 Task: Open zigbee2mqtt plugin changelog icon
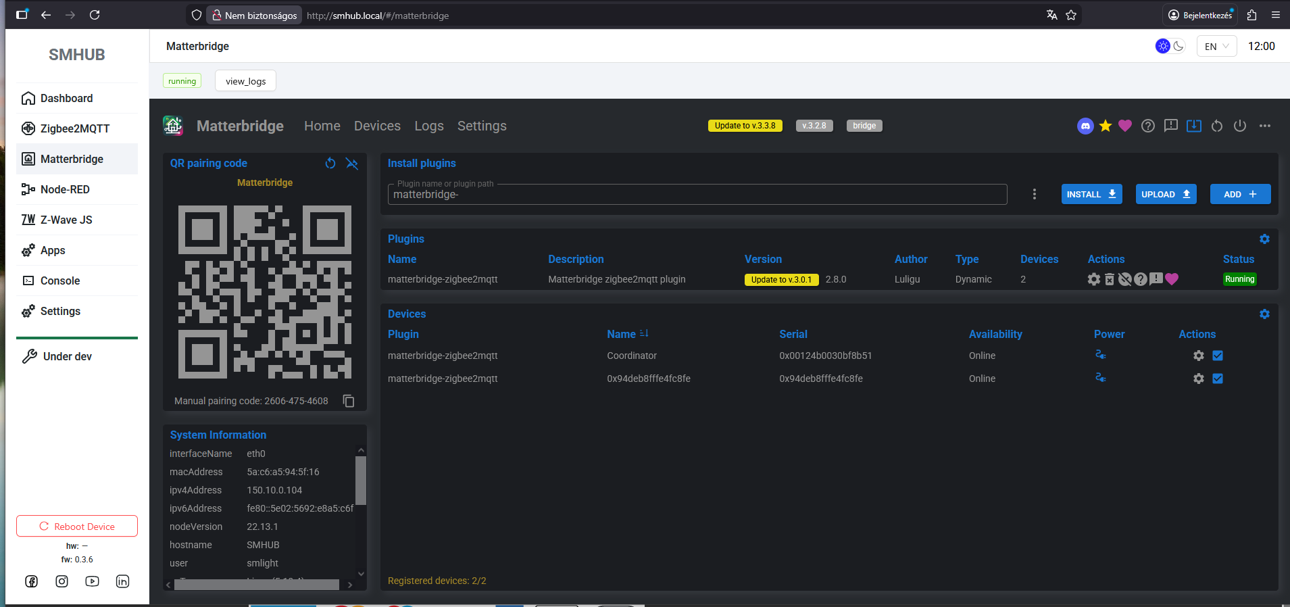(1156, 278)
